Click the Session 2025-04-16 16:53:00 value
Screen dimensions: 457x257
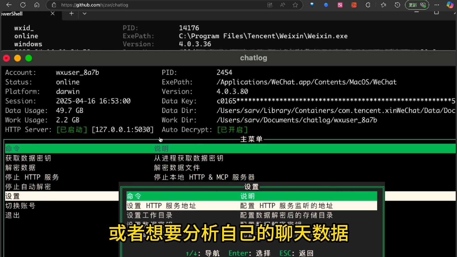[x=93, y=101]
